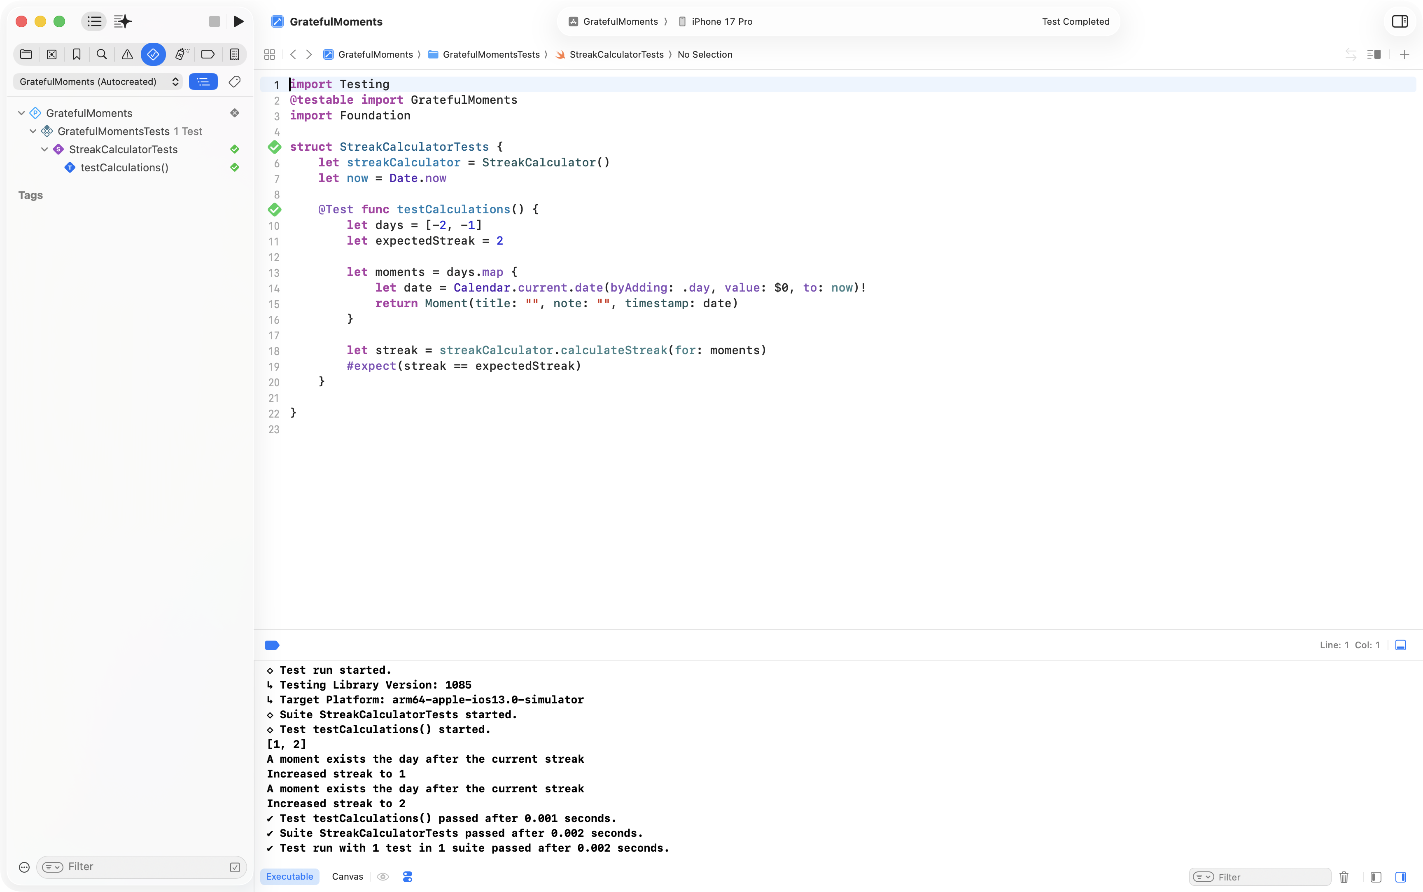Toggle console preview eye icon
1423x892 pixels.
(x=383, y=877)
